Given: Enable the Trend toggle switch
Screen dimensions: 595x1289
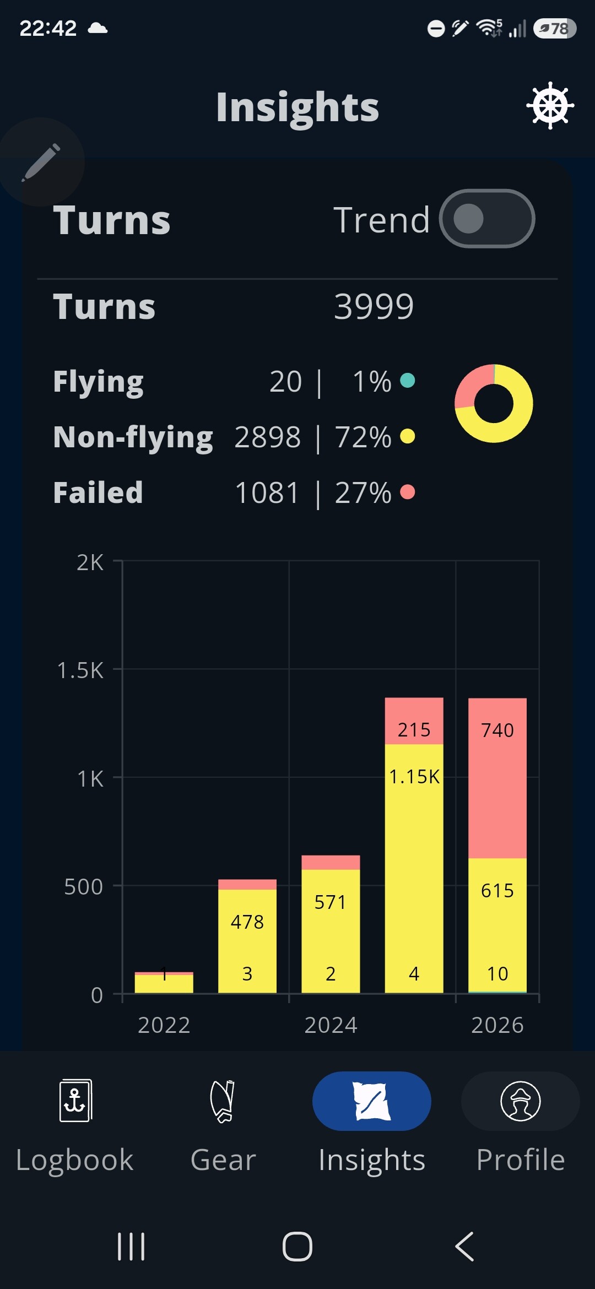Looking at the screenshot, I should [x=487, y=219].
